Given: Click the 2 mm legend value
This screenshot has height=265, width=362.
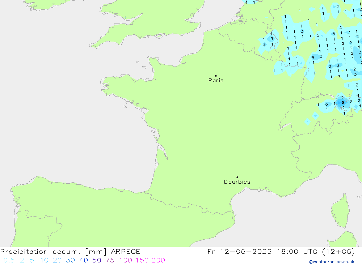Looking at the screenshot, I should point(22,260).
